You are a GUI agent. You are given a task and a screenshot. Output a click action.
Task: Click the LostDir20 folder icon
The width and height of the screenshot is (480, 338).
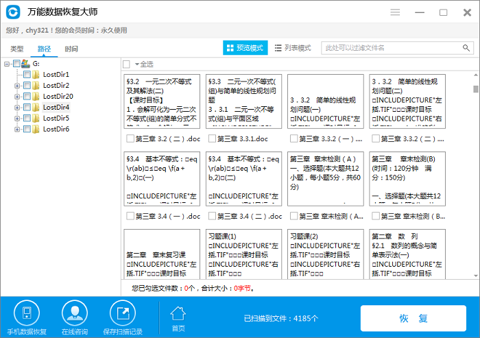[x=36, y=97]
